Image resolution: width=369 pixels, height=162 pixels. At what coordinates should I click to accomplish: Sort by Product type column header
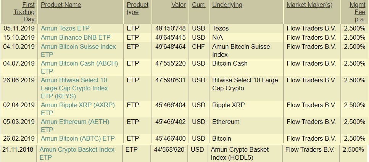pos(138,8)
